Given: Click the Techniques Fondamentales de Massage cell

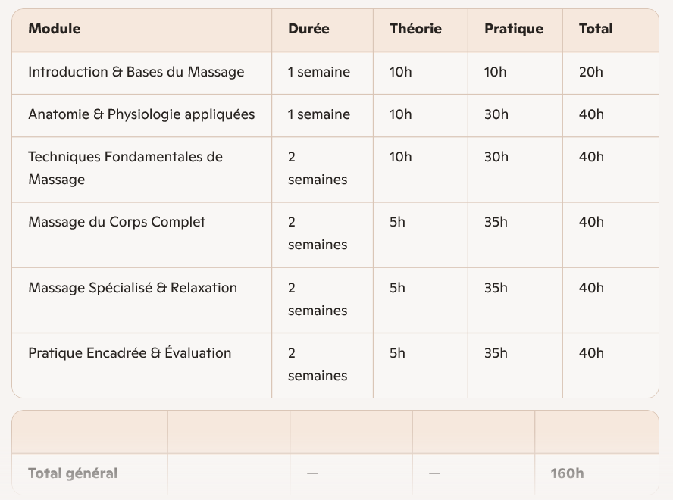Looking at the screenshot, I should click(x=126, y=168).
